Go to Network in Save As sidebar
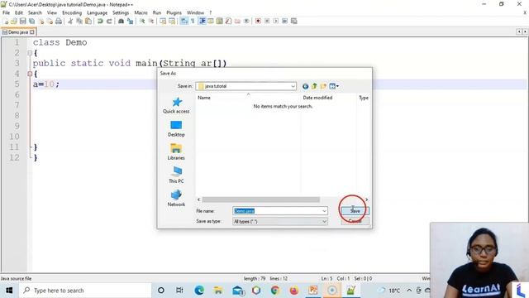 pyautogui.click(x=176, y=199)
